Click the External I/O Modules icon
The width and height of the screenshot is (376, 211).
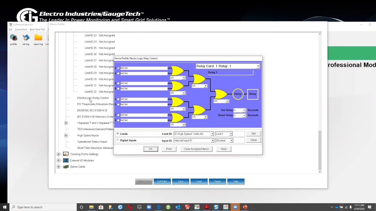coord(66,160)
